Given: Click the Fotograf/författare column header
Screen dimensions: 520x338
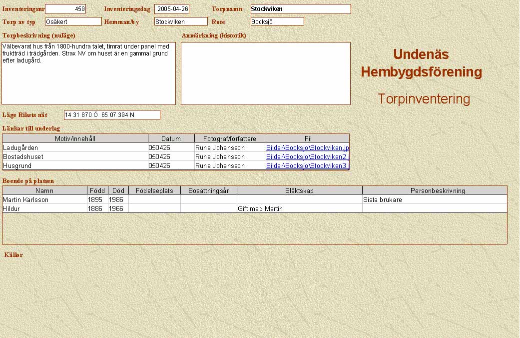Looking at the screenshot, I should coord(230,138).
